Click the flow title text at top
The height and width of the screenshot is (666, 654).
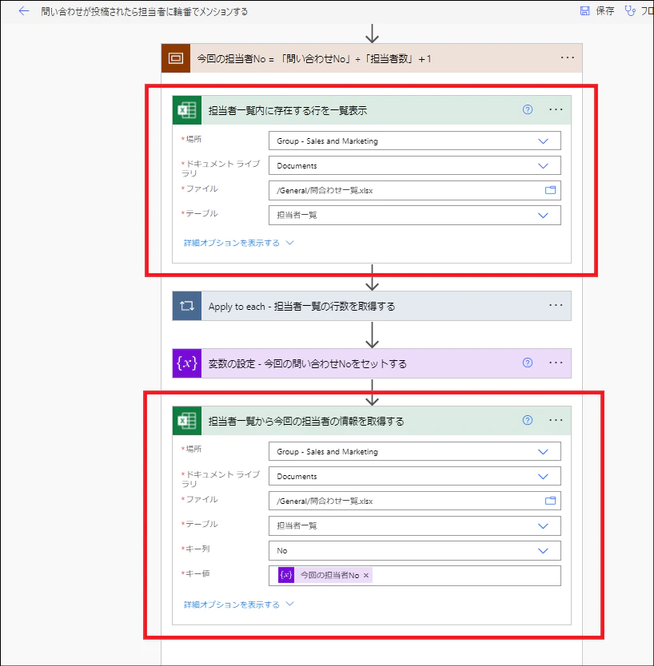(144, 11)
